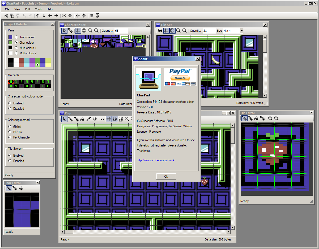Click the stacked lines icon in main toolbar
The image size is (319, 249).
[x=92, y=16]
